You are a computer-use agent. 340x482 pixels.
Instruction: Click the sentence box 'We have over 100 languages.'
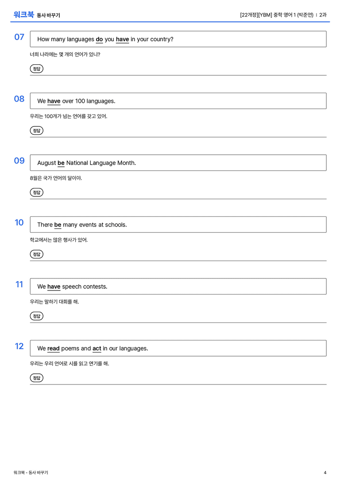click(178, 101)
